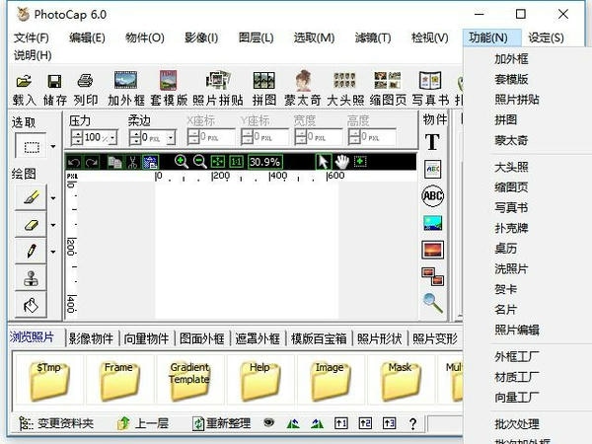Screen dimensions: 592x444
Task: Click the fit-to-window zoom icon
Action: coord(218,162)
